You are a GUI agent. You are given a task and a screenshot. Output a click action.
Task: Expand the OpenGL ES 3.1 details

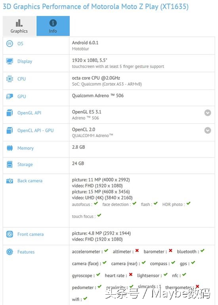click(208, 113)
